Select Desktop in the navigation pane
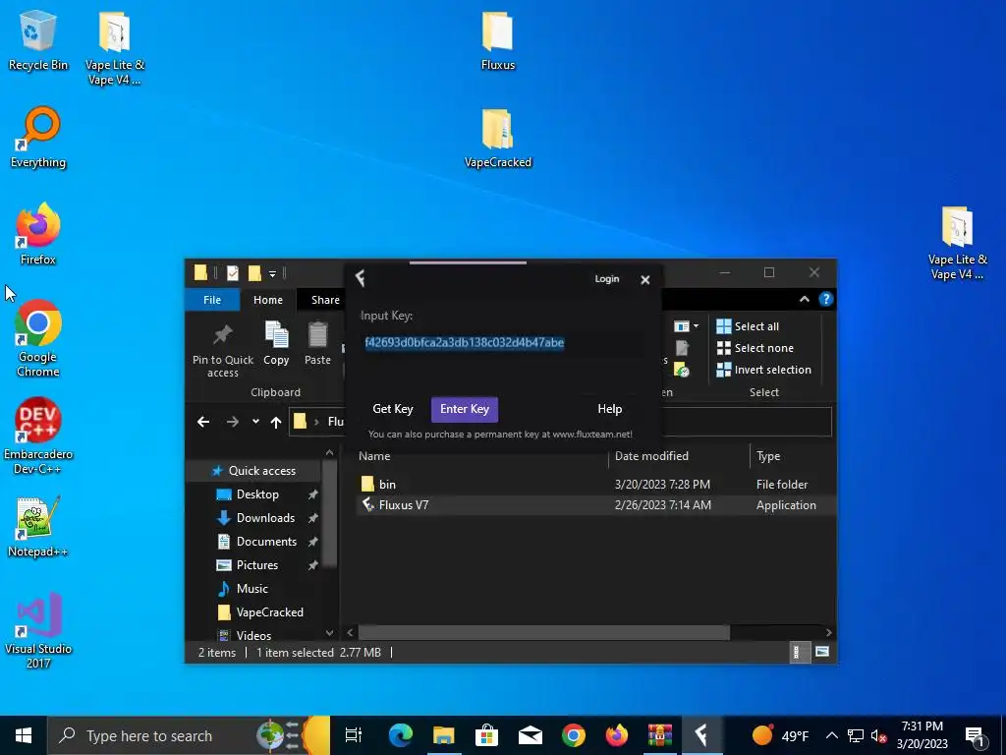1006x755 pixels. [257, 494]
